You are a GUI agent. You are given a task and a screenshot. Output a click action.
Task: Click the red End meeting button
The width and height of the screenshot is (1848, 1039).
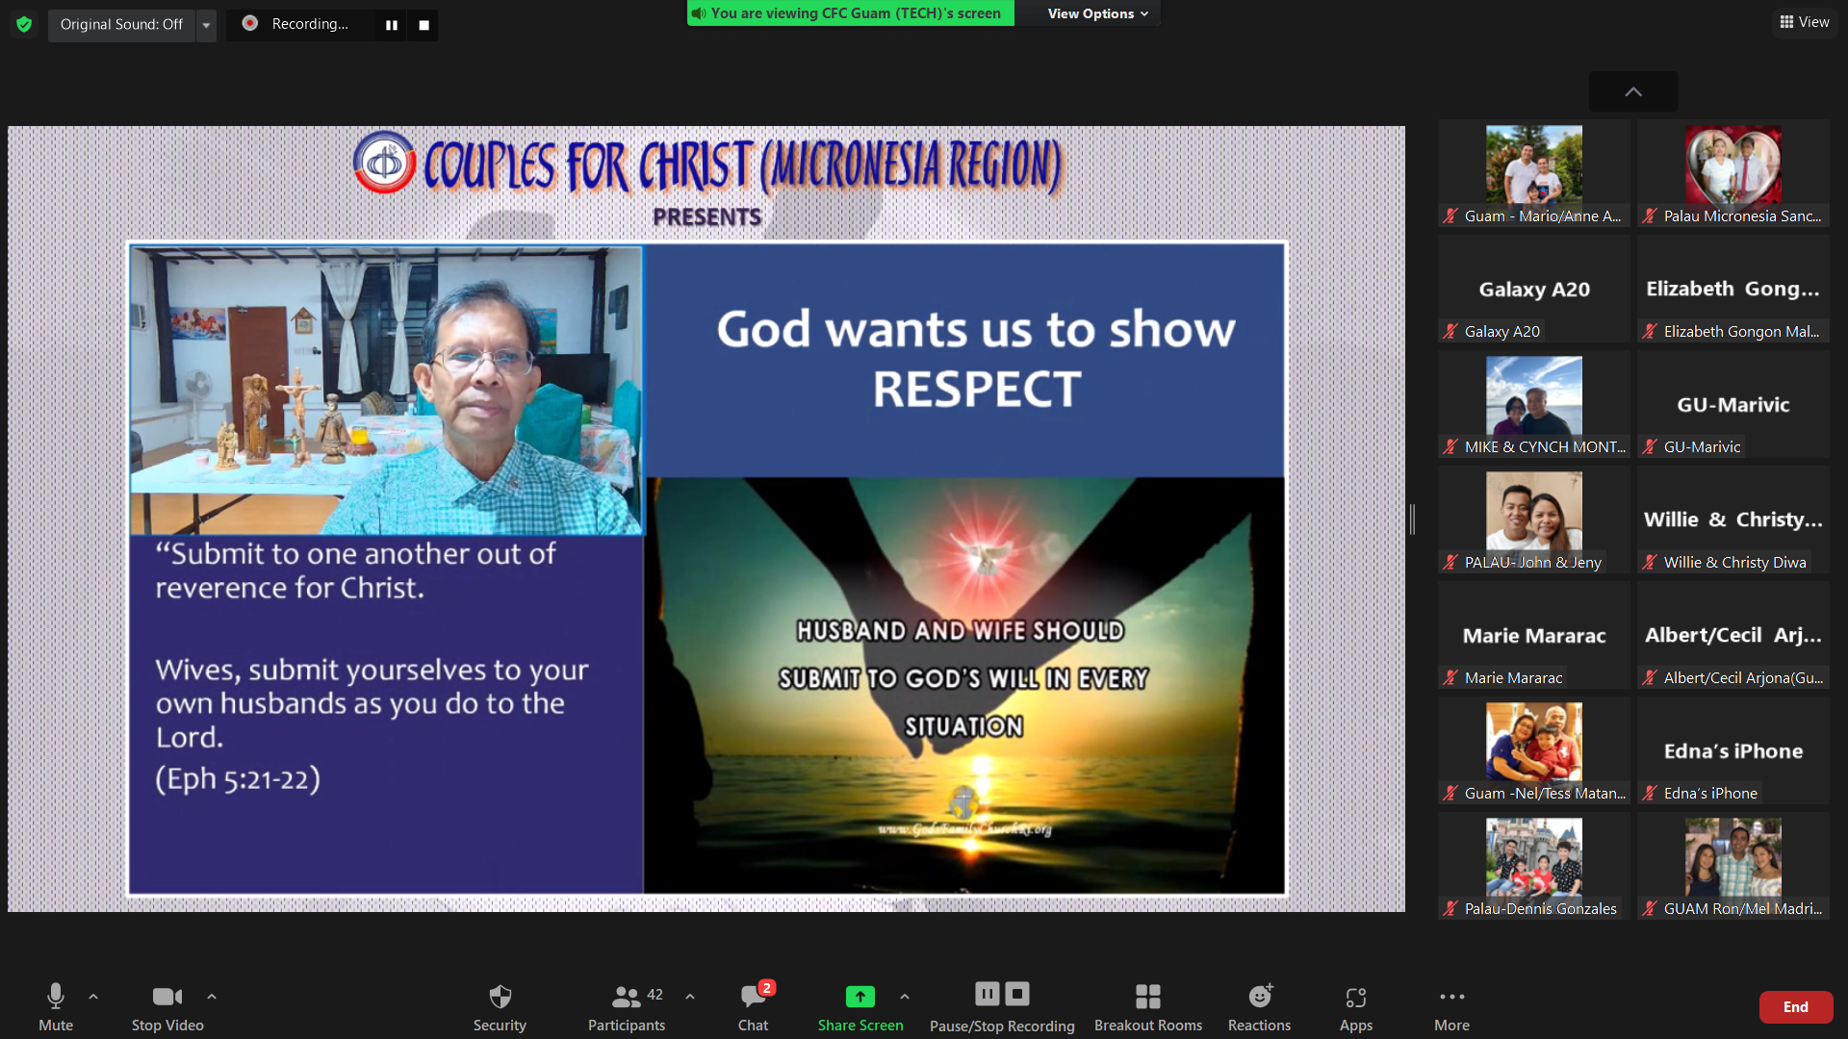pyautogui.click(x=1796, y=1007)
